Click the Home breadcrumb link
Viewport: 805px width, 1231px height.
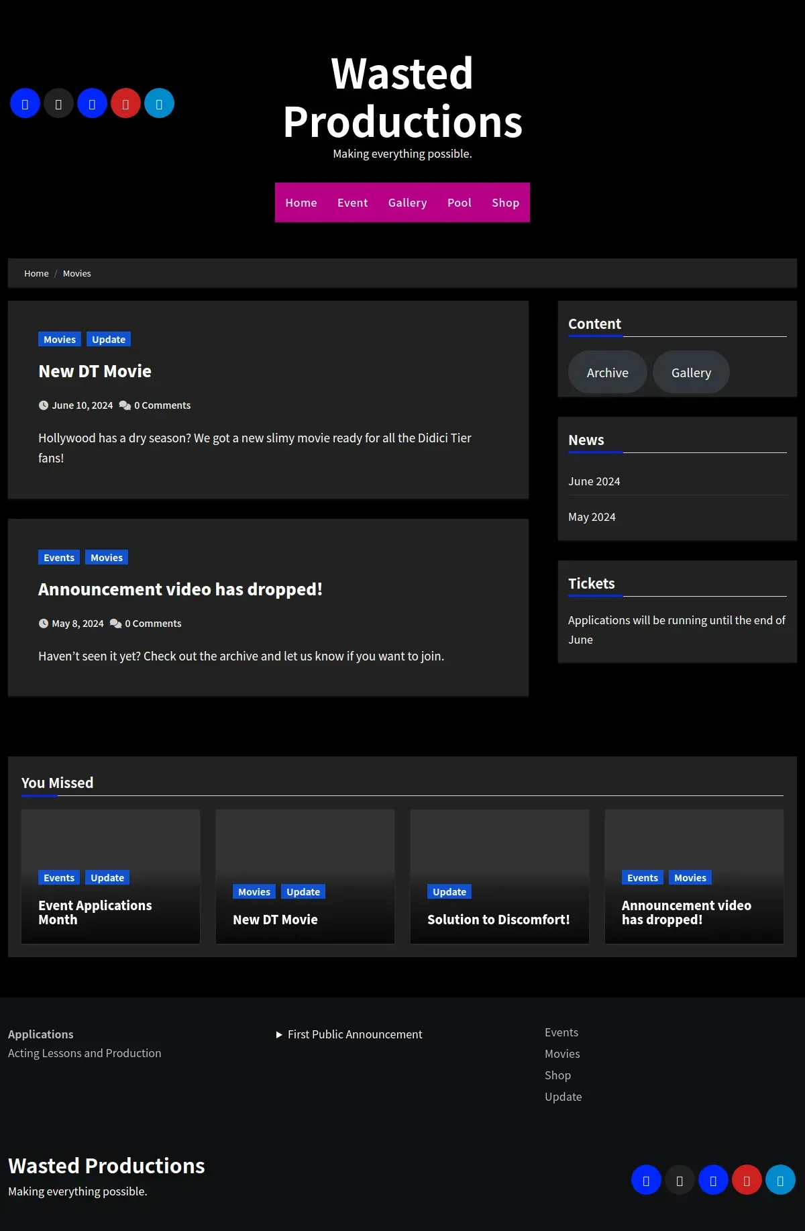coord(36,273)
